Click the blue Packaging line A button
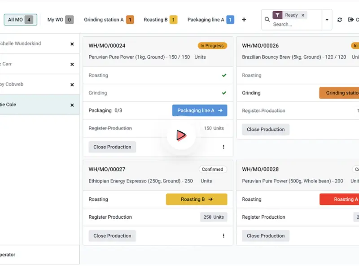The image size is (359, 269). coord(200,111)
